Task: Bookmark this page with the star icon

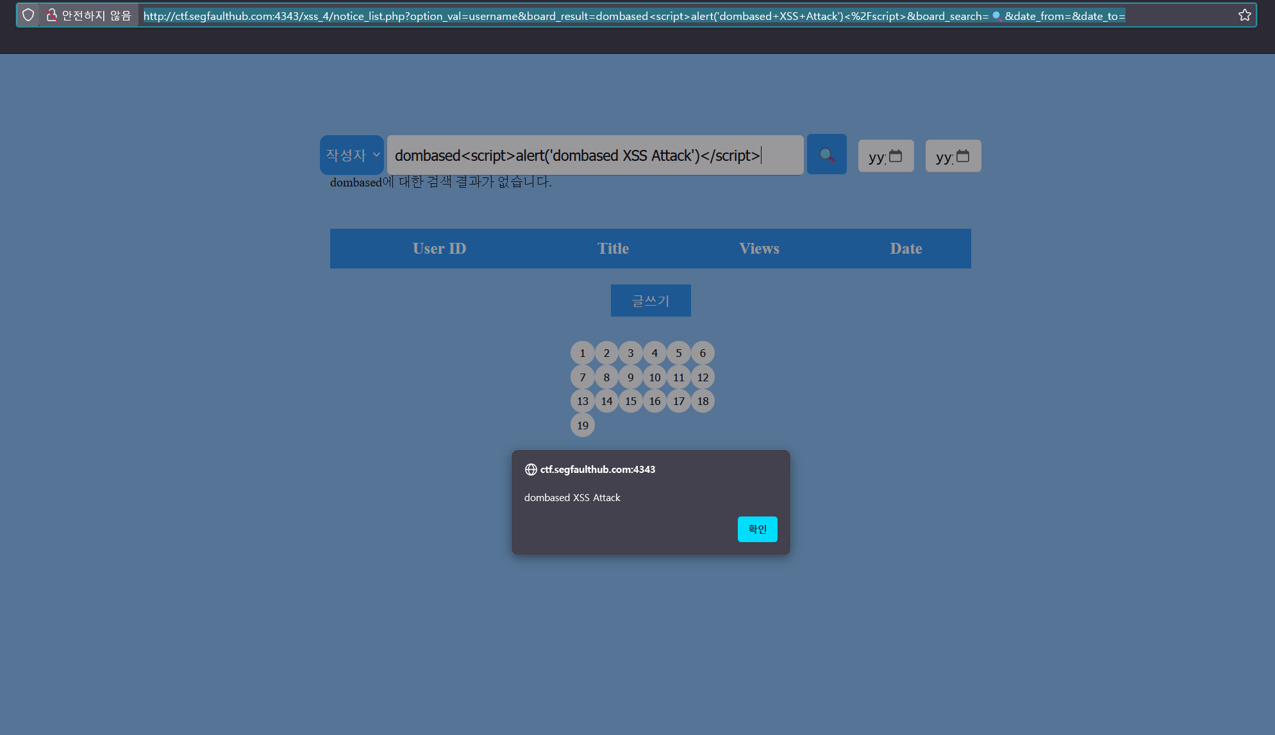Action: pos(1245,15)
